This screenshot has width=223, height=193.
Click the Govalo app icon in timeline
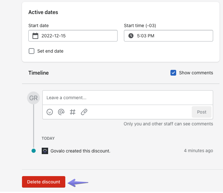pyautogui.click(x=45, y=151)
